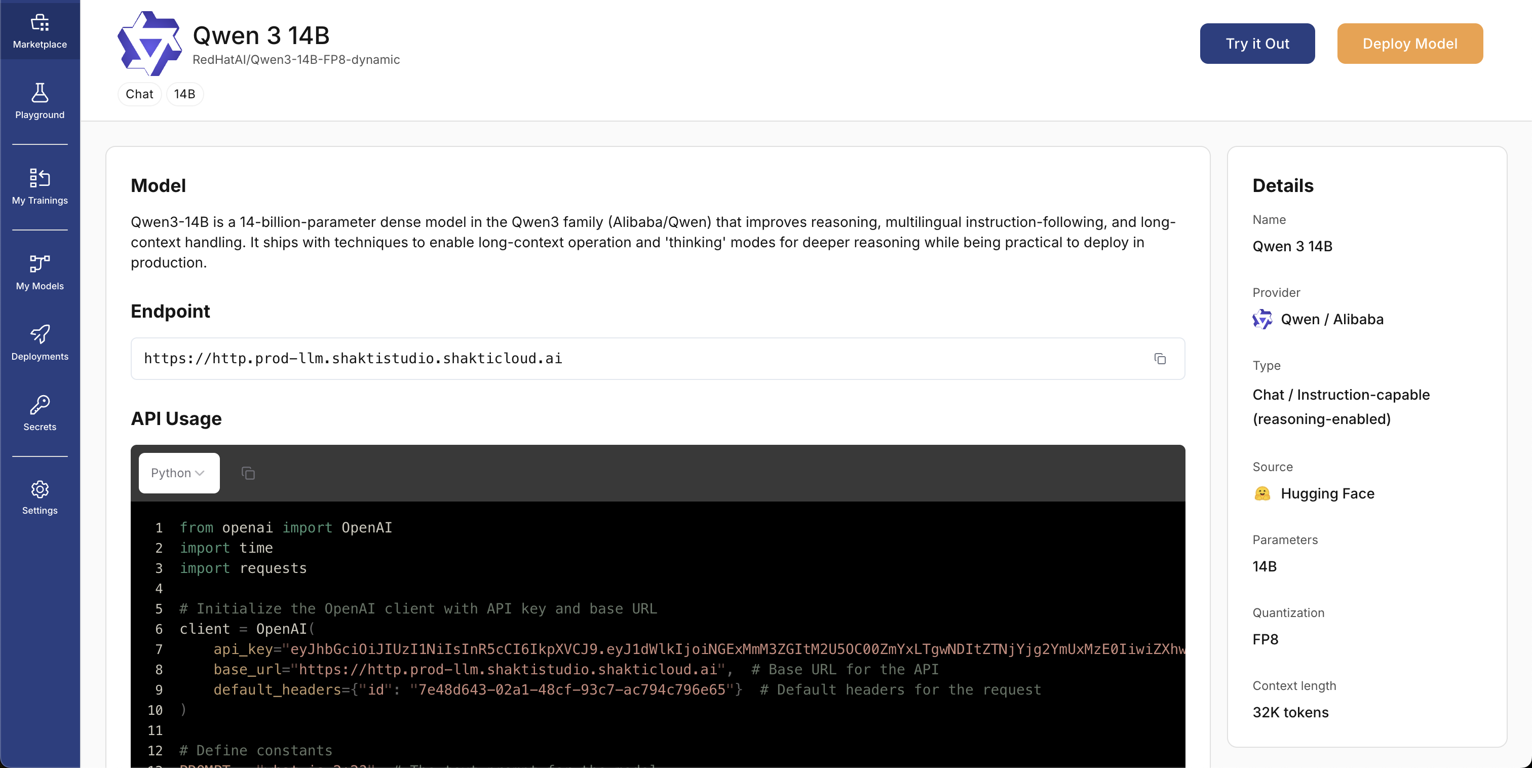This screenshot has width=1532, height=768.
Task: Expand the Python language dropdown
Action: coord(178,473)
